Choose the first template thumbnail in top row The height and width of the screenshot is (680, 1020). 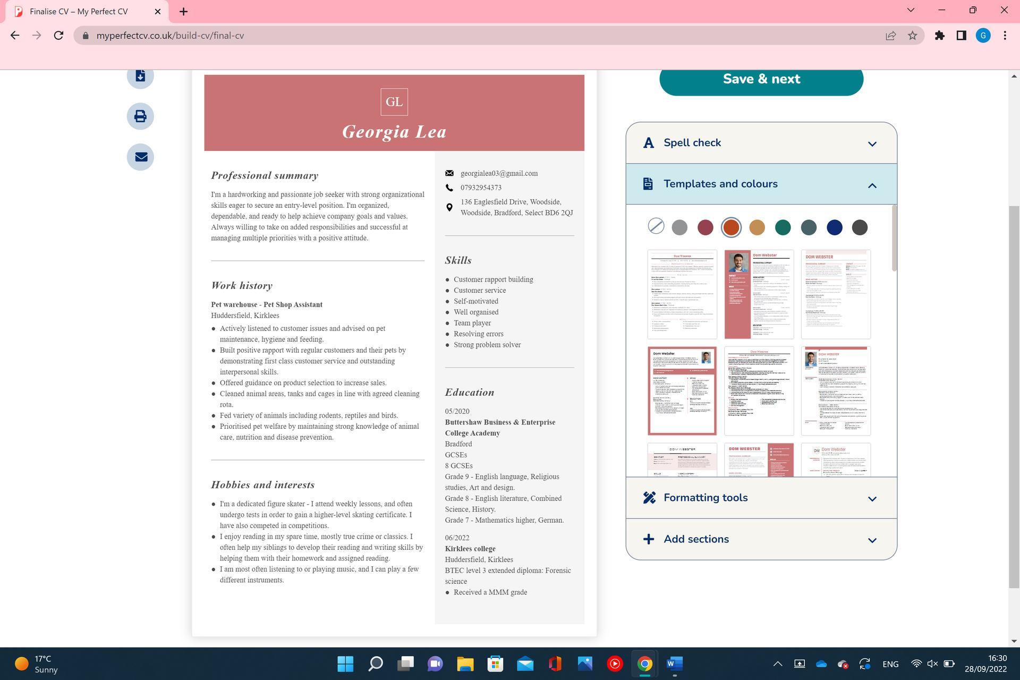click(x=682, y=294)
